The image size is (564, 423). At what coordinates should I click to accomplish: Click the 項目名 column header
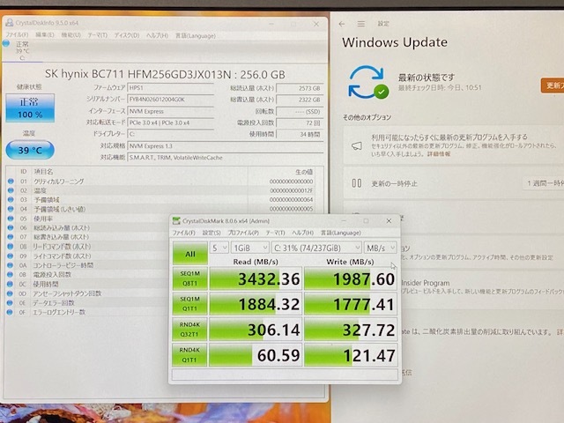(43, 172)
